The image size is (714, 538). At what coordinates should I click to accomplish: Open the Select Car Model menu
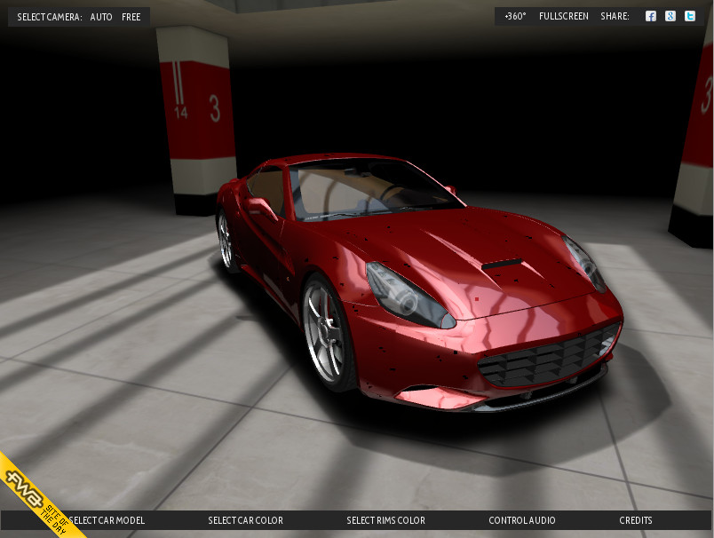coord(108,520)
